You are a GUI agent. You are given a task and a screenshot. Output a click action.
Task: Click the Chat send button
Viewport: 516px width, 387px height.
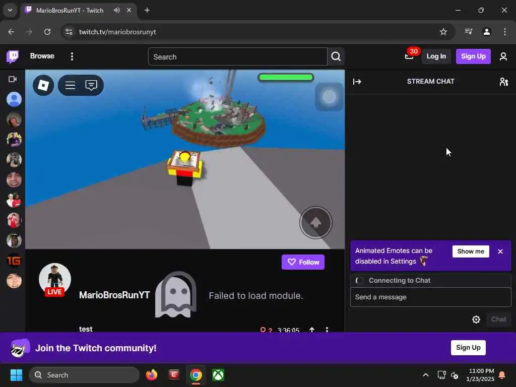pyautogui.click(x=498, y=319)
